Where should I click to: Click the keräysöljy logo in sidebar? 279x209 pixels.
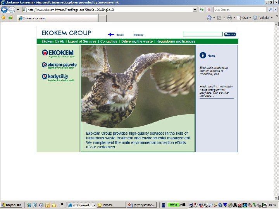(58, 78)
